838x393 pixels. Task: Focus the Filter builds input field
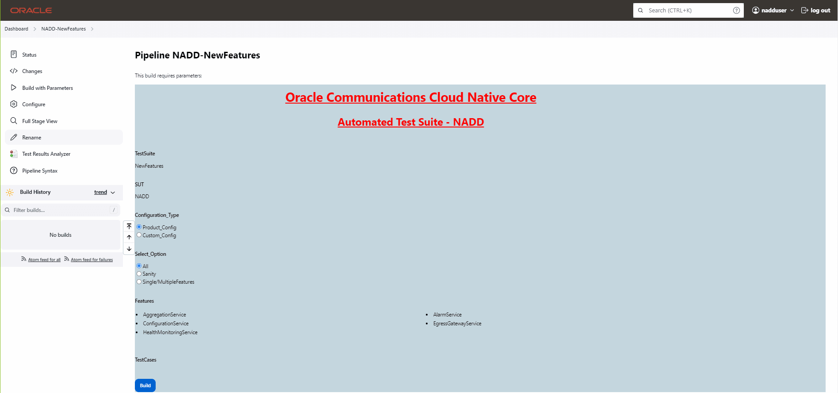coord(61,210)
